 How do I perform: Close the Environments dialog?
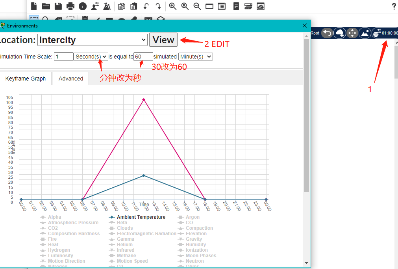click(x=305, y=26)
